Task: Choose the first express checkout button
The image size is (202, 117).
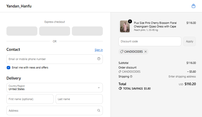Action: (x=22, y=31)
